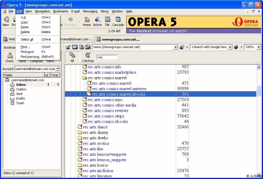The image size is (263, 179).
Task: Click the Inbox (1 unread of 1) status text
Action: tap(19, 173)
